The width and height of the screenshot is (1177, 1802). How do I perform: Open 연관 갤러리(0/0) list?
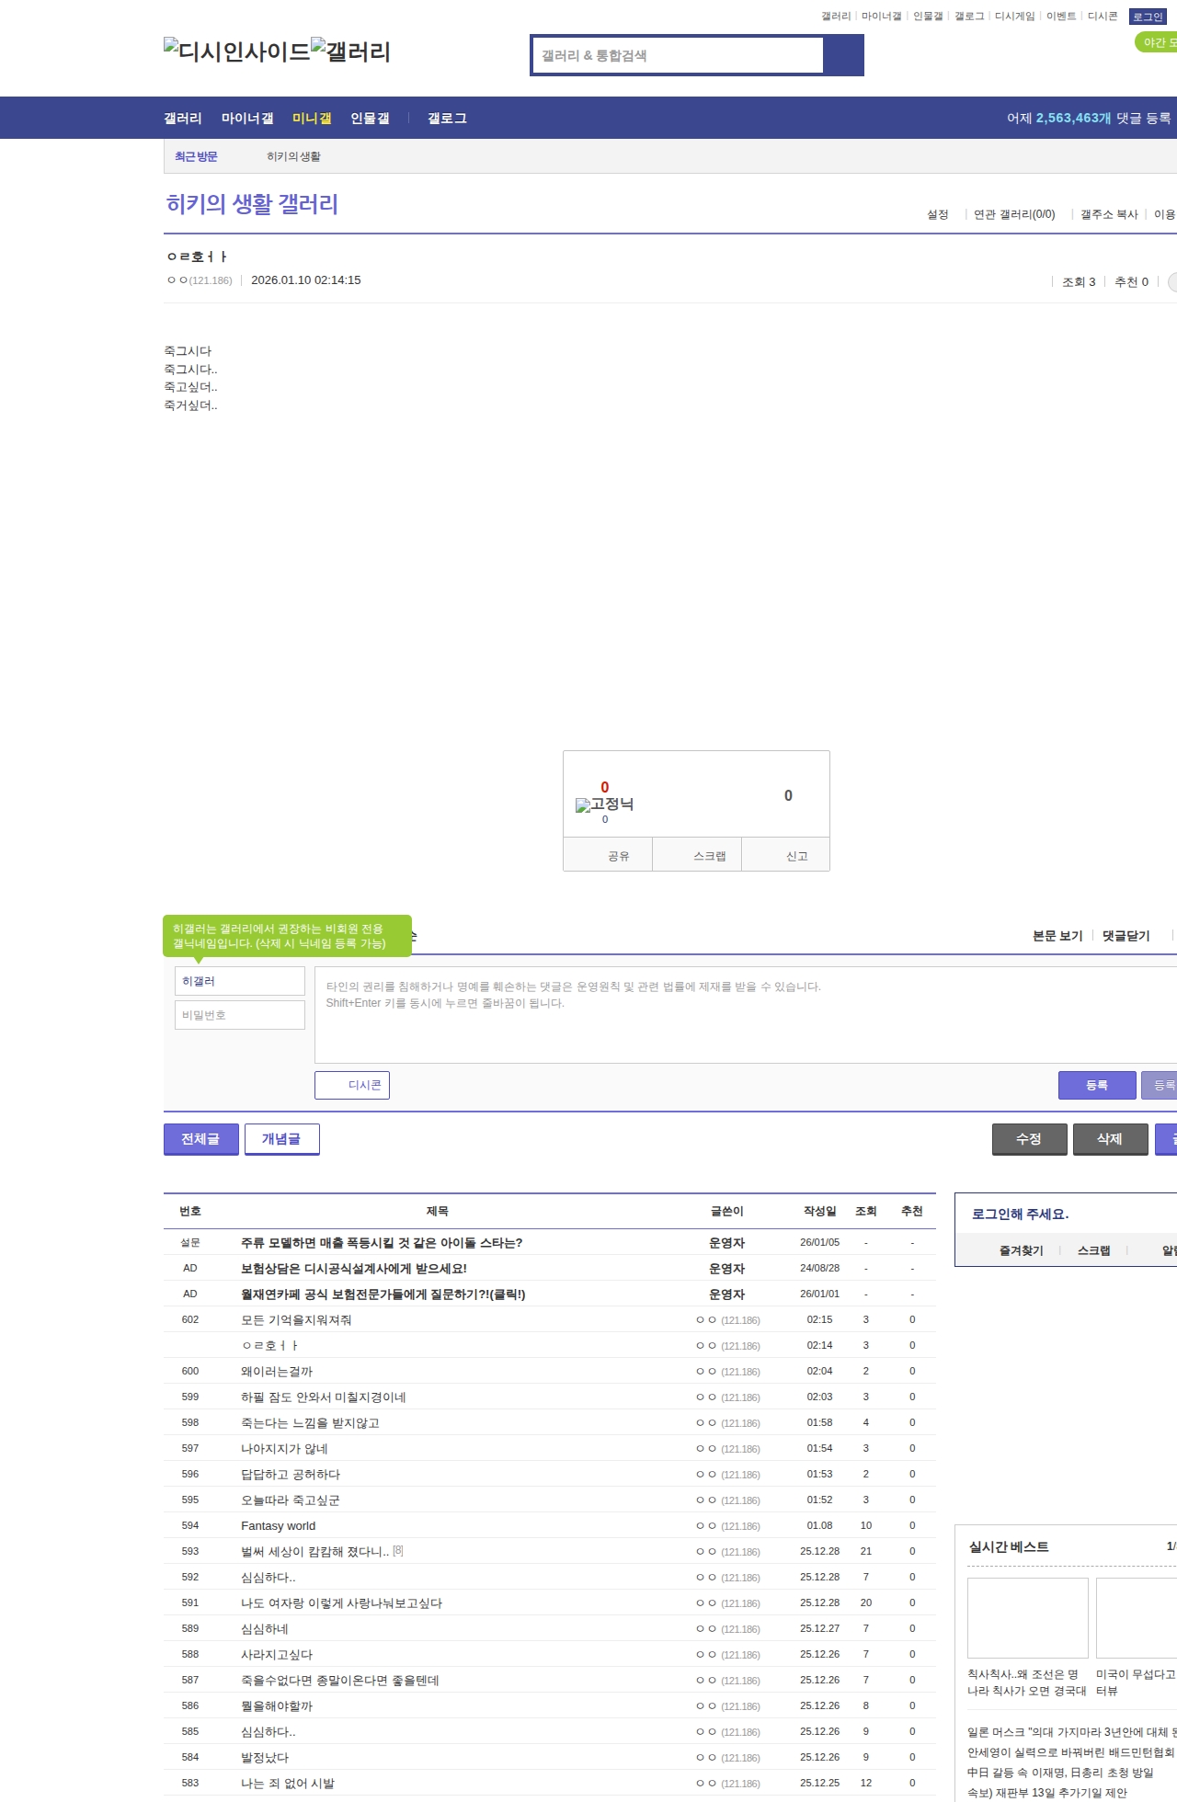click(x=1014, y=214)
